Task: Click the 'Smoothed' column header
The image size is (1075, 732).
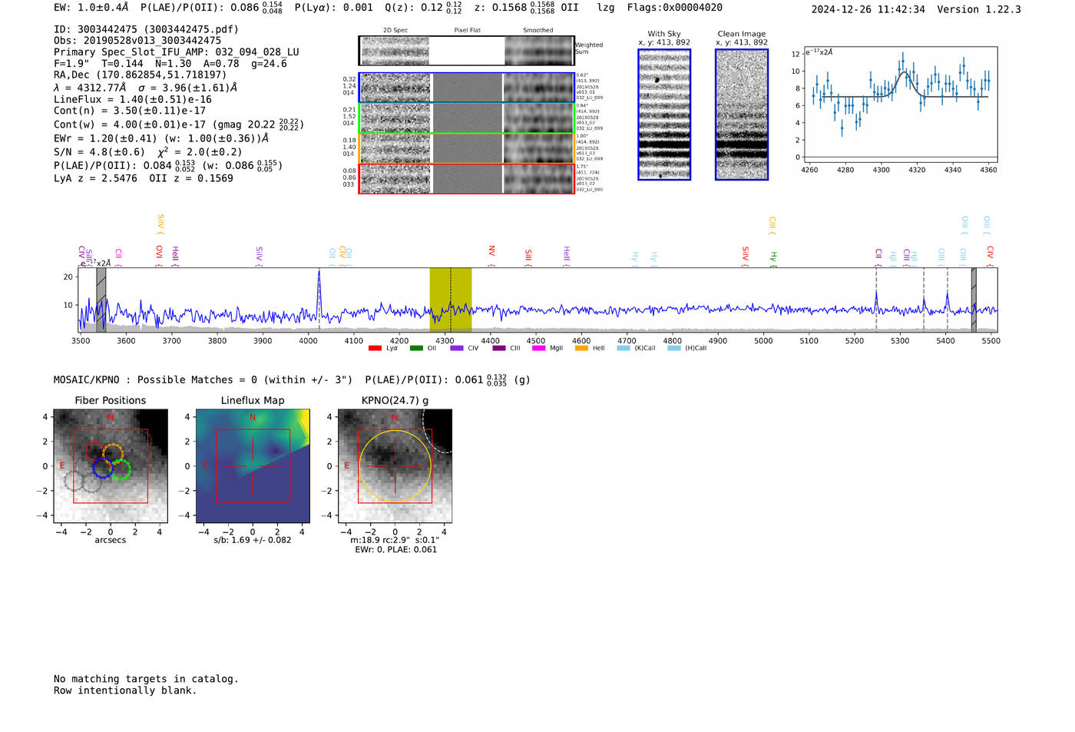Action: pos(537,31)
